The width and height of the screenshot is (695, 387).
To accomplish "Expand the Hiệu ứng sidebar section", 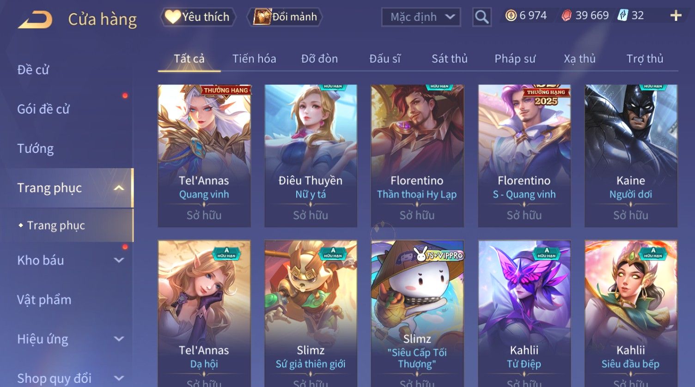I will [x=119, y=339].
